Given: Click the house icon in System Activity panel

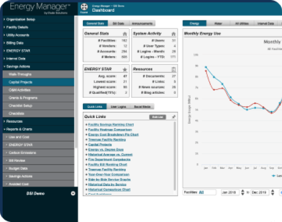Looking at the screenshot, I should (x=173, y=34).
